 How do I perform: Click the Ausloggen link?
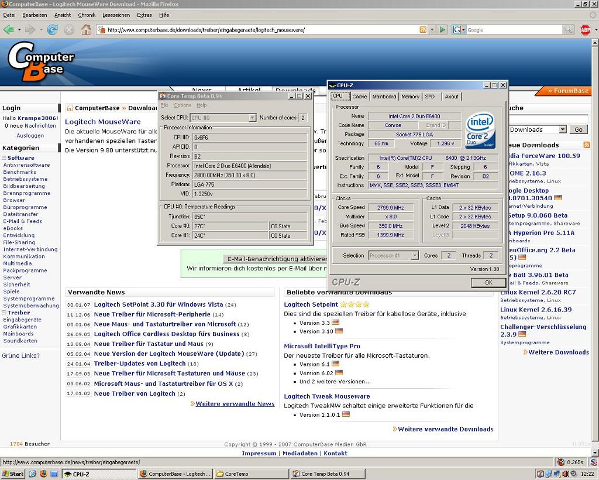30,135
